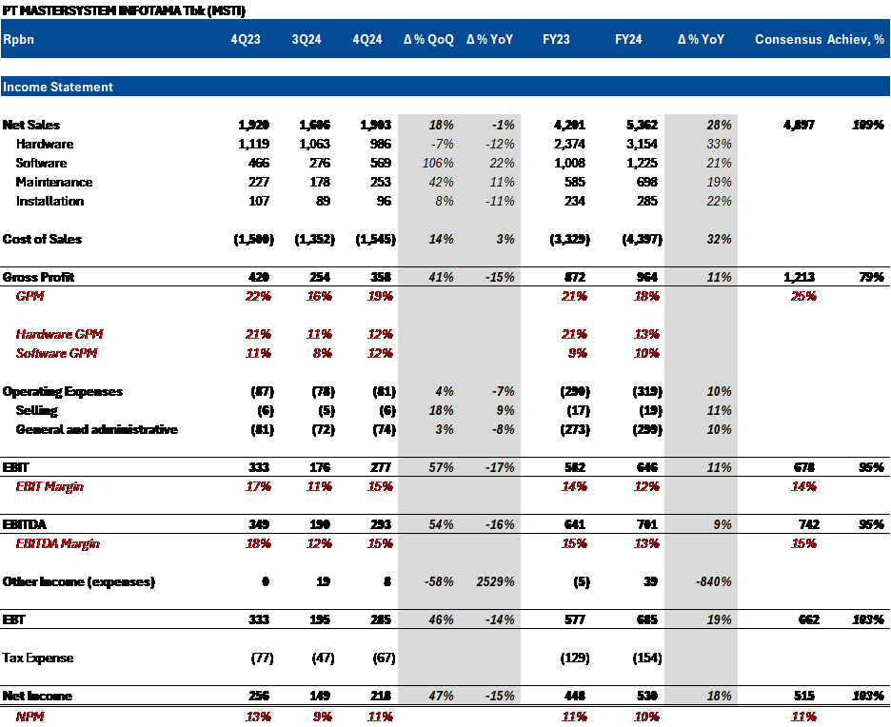Click the 'Net Income' row label
The width and height of the screenshot is (891, 727).
[37, 696]
